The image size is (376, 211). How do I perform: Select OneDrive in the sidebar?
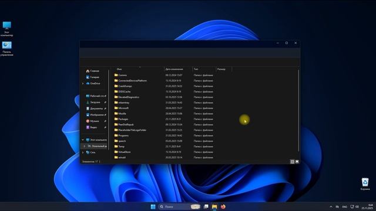[x=93, y=83]
